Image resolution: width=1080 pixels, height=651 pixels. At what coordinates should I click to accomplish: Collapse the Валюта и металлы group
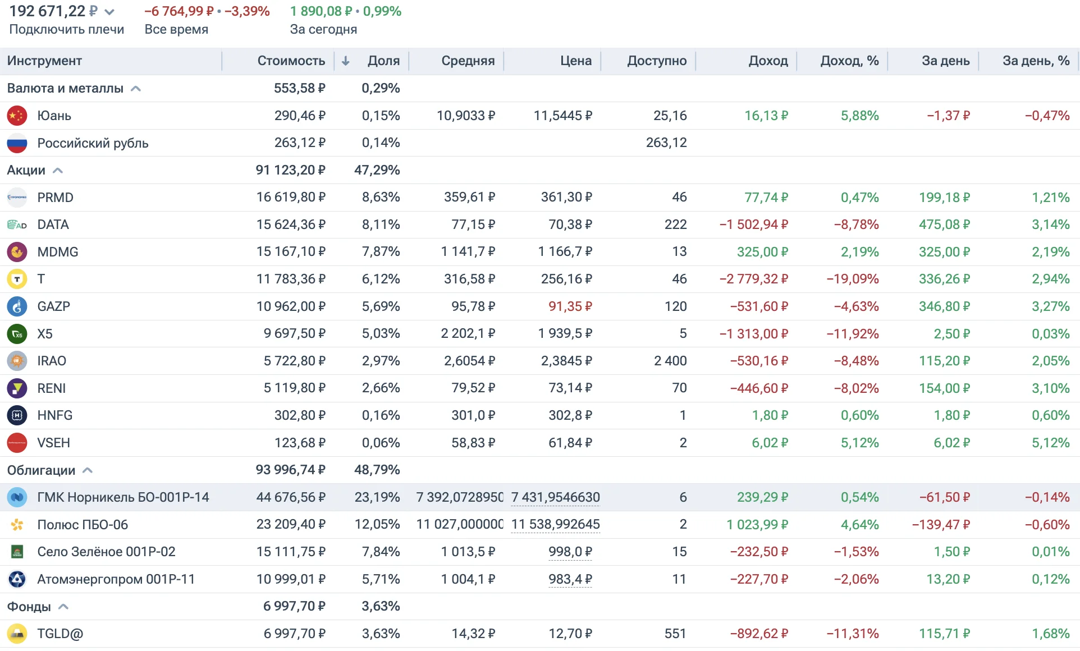tap(136, 89)
